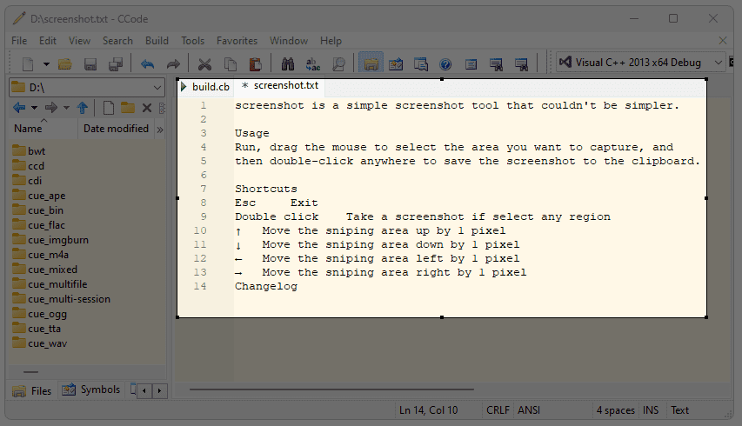Click the Find in Files magnifier icon
The image size is (742, 426).
339,63
